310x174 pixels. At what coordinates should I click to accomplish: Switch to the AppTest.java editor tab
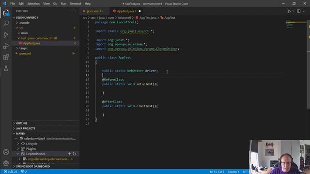126,11
